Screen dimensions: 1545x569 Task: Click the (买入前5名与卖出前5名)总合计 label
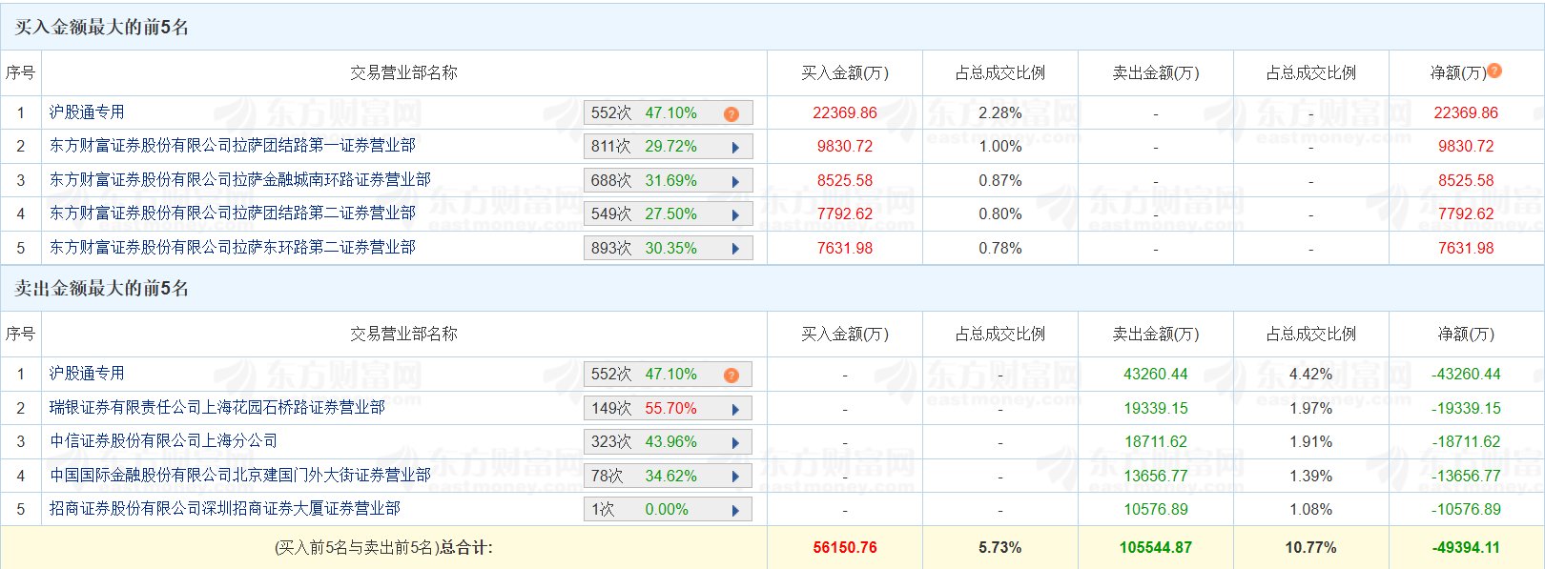[x=383, y=548]
